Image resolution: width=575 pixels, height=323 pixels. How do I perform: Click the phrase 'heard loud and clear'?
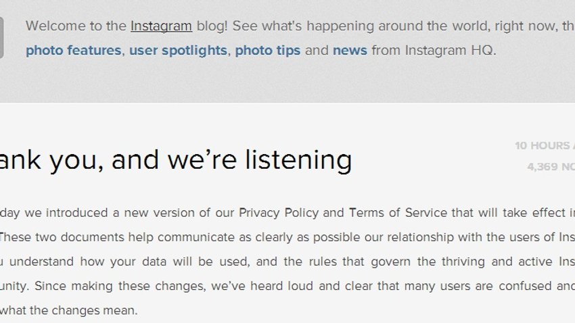pos(313,286)
